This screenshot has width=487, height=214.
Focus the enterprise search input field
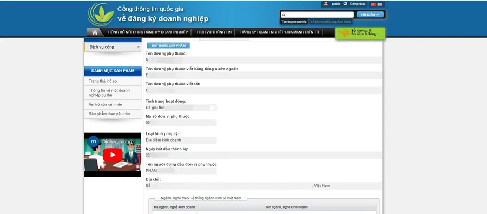(317, 15)
